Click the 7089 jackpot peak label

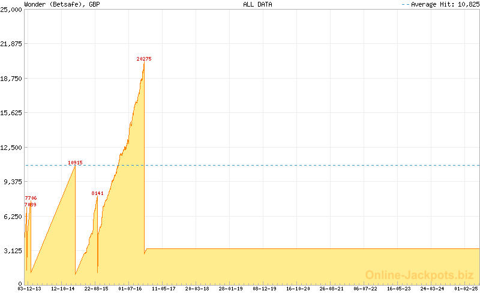tap(30, 205)
